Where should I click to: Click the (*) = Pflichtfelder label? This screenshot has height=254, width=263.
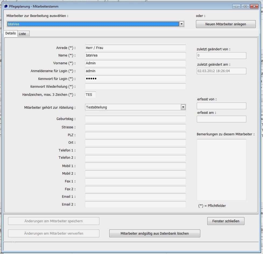(212, 206)
